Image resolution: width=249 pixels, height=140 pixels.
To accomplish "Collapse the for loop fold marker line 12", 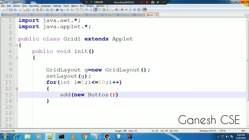I will coord(17,89).
